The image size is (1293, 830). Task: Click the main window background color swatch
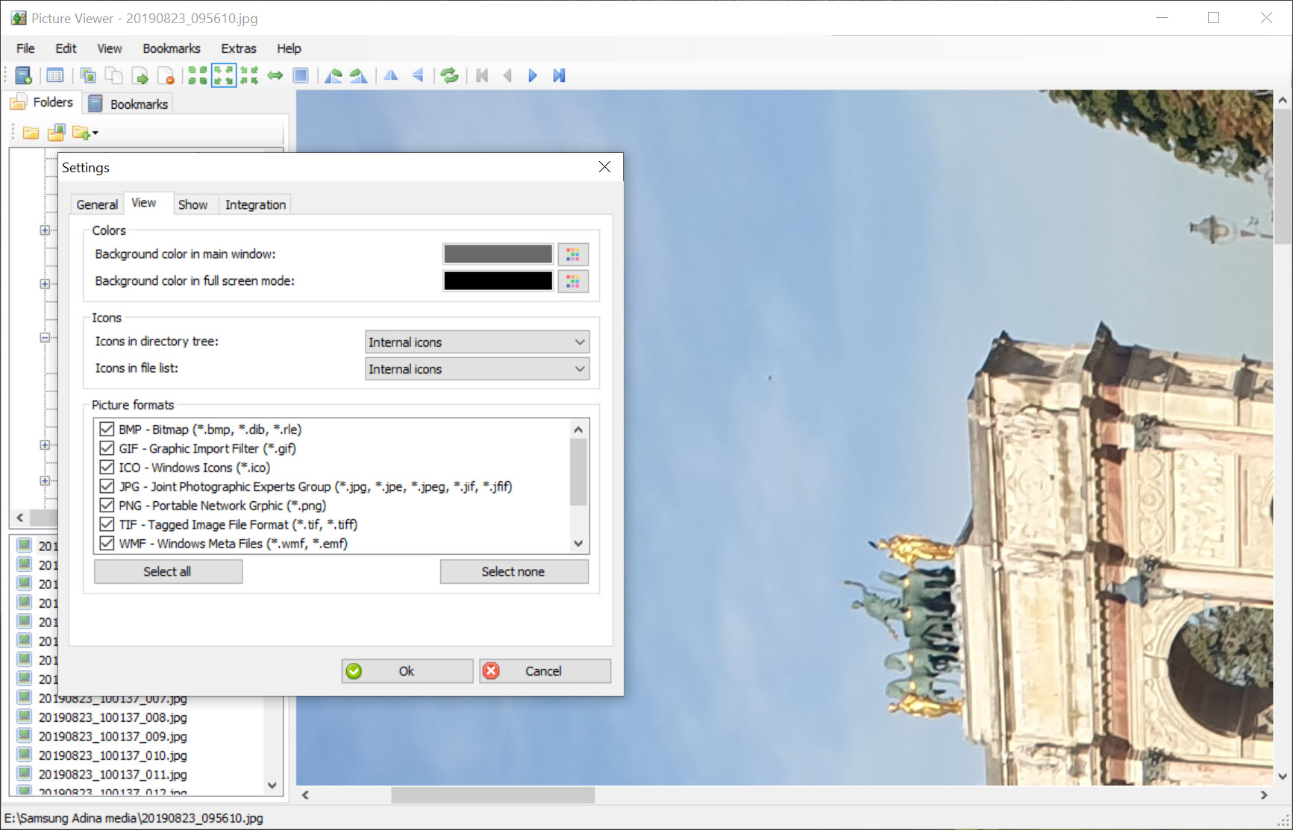(498, 254)
